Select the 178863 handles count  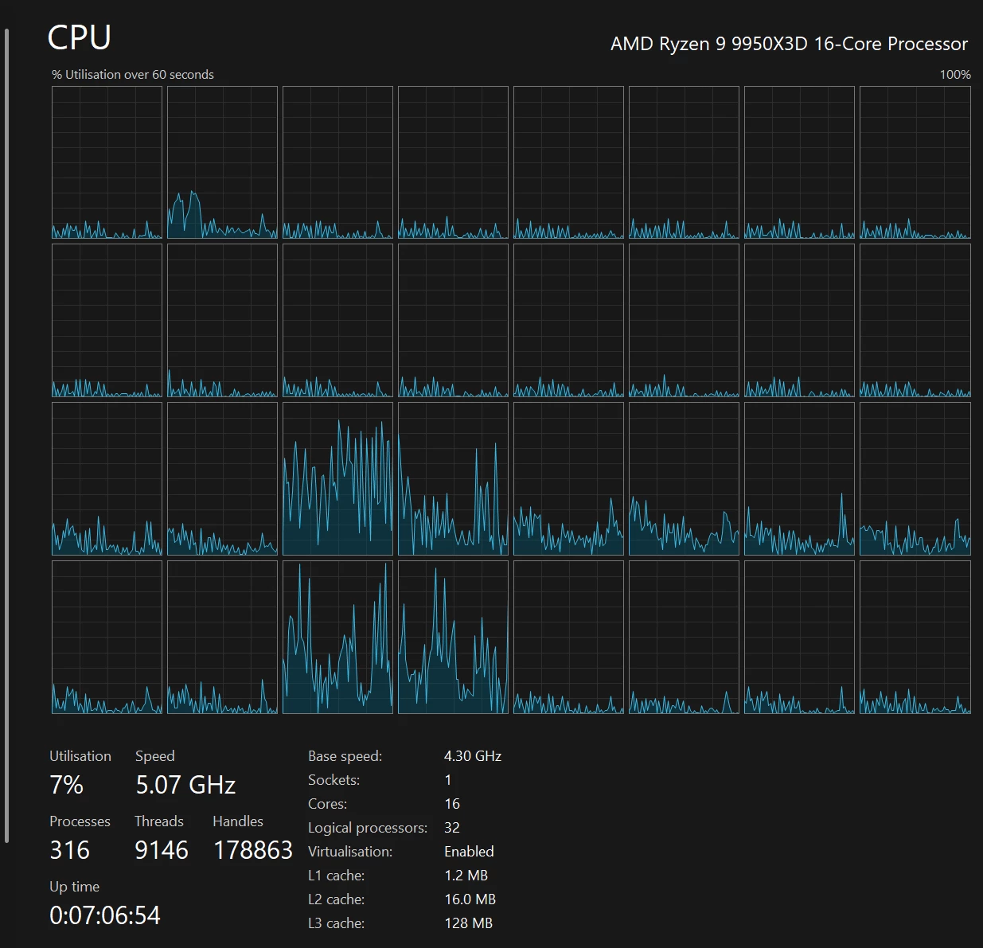tap(253, 850)
